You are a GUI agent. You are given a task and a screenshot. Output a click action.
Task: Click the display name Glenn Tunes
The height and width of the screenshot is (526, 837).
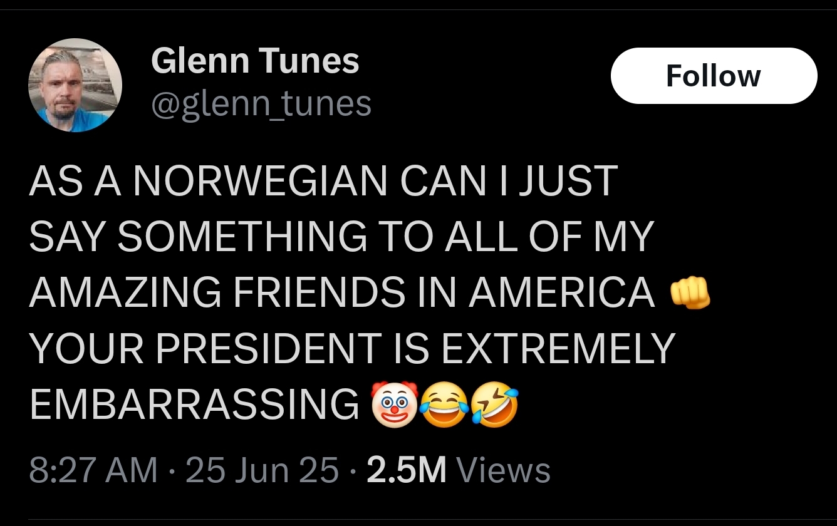pyautogui.click(x=254, y=60)
